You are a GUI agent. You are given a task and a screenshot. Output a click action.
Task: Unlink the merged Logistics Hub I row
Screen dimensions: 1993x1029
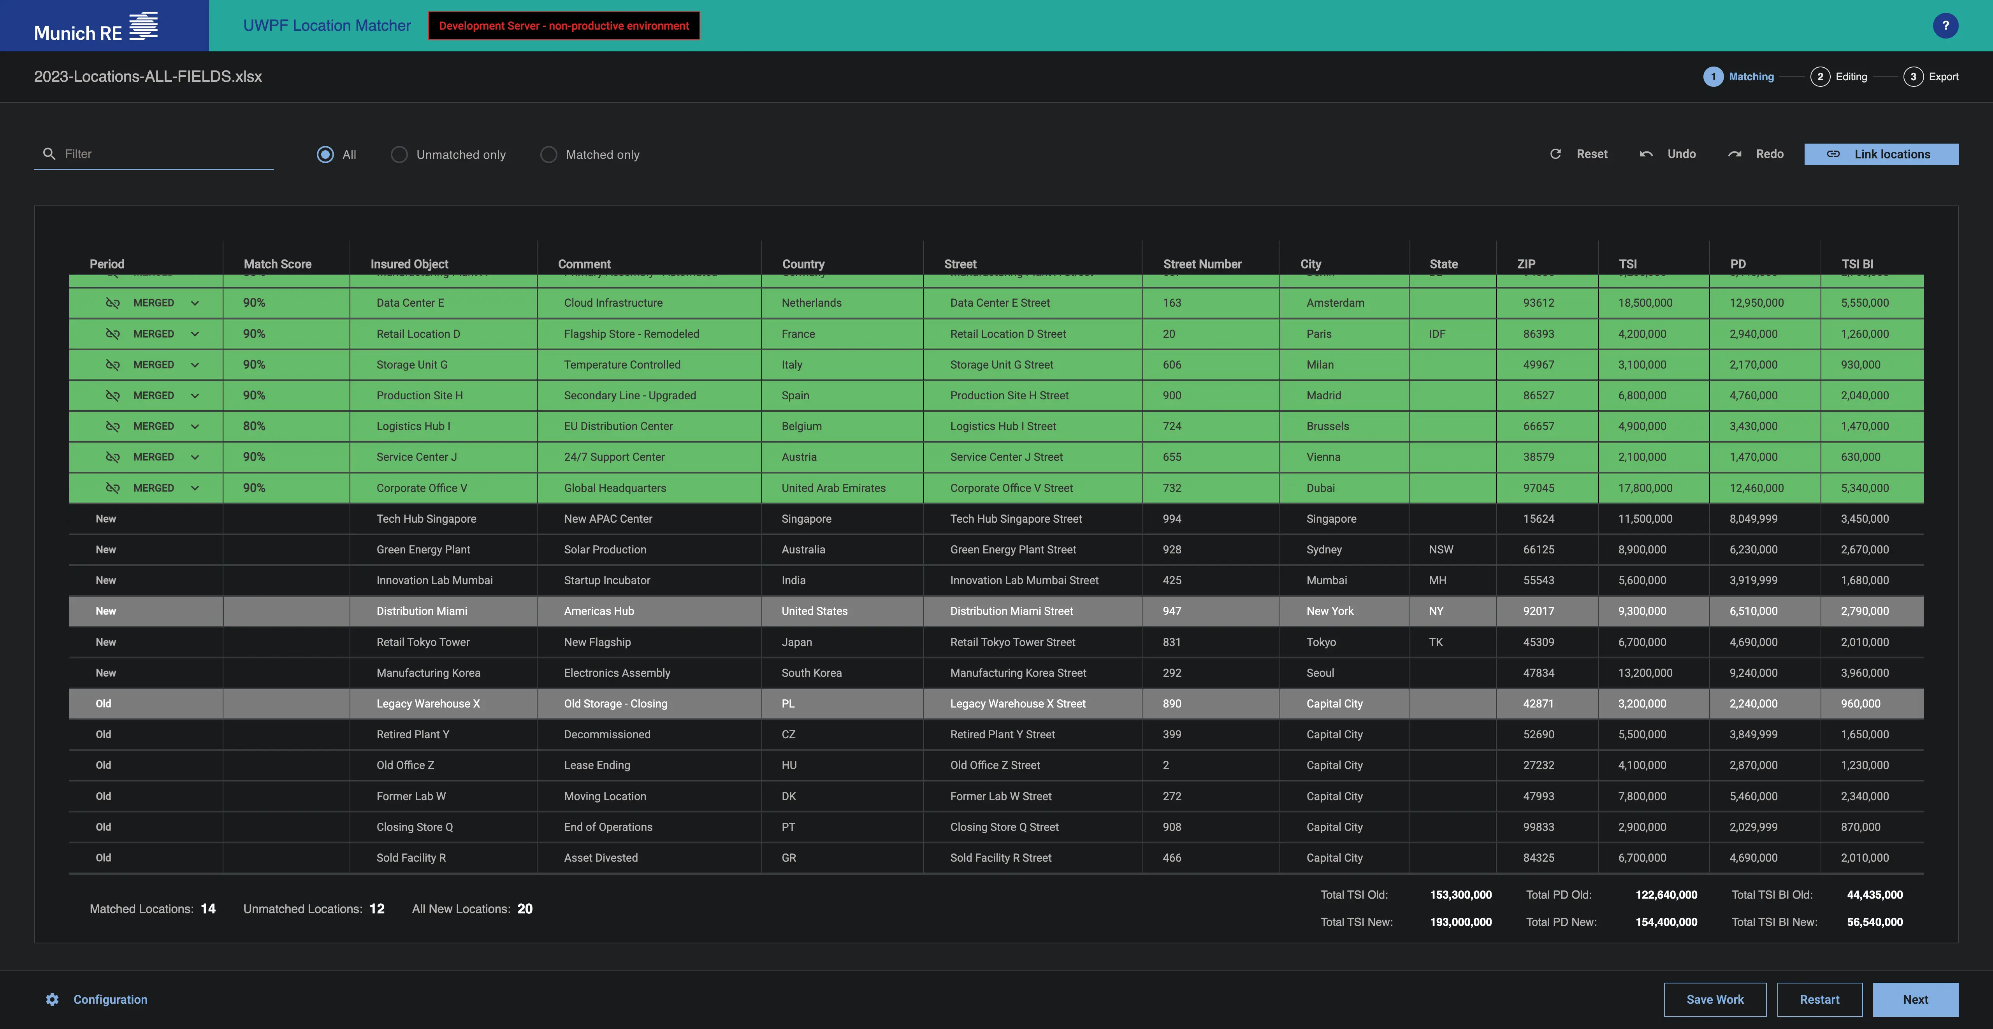(113, 426)
